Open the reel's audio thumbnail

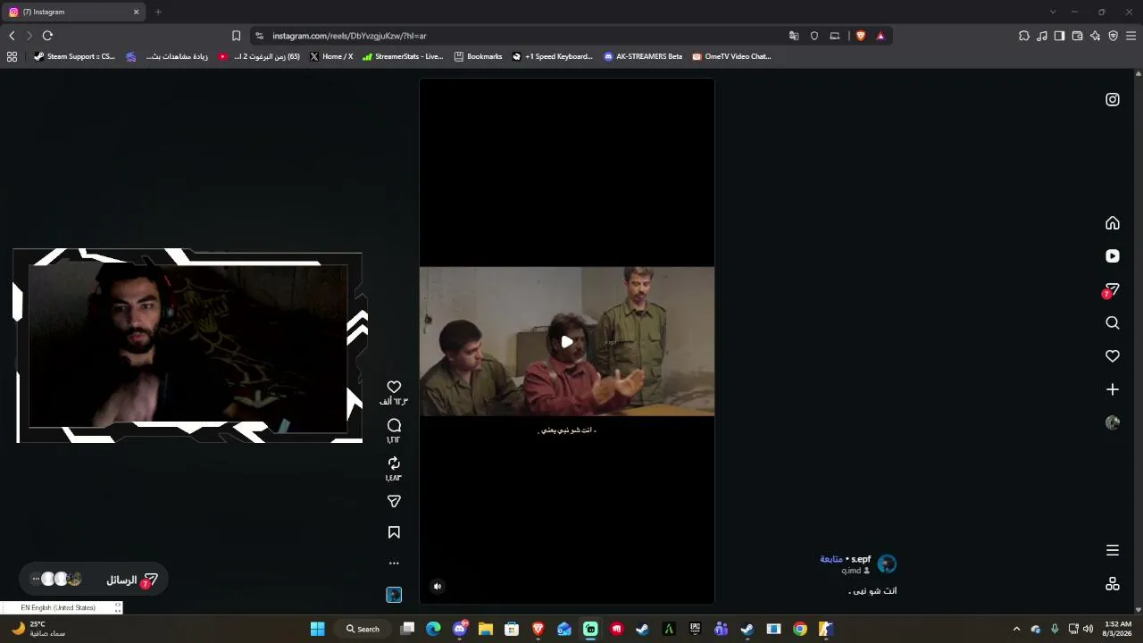(x=394, y=595)
